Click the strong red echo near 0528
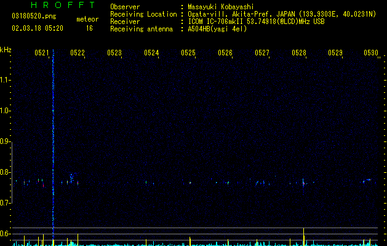 [303, 183]
